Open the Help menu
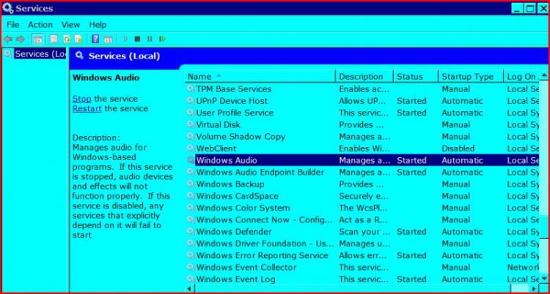This screenshot has width=550, height=294. [x=98, y=25]
